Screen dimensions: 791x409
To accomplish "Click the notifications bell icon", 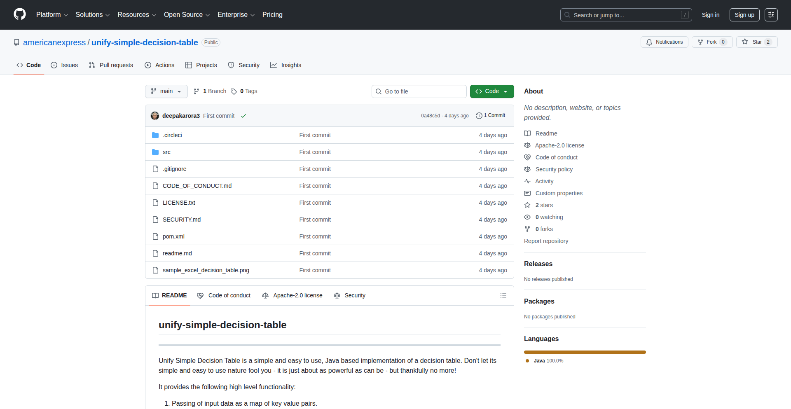I will point(649,42).
